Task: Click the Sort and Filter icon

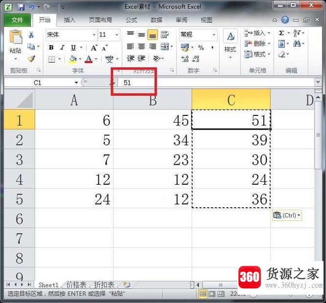Action: click(297, 33)
